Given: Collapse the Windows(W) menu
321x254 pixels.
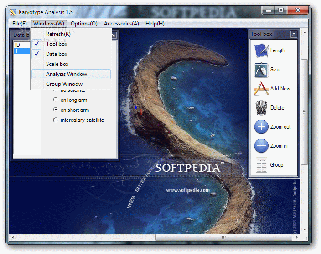Looking at the screenshot, I should [x=49, y=24].
